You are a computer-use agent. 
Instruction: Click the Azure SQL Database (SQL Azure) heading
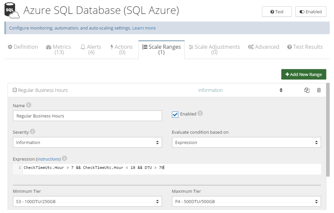(101, 10)
